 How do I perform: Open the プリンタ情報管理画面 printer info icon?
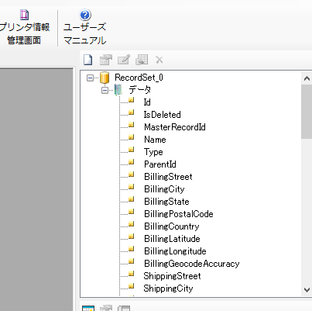click(25, 15)
